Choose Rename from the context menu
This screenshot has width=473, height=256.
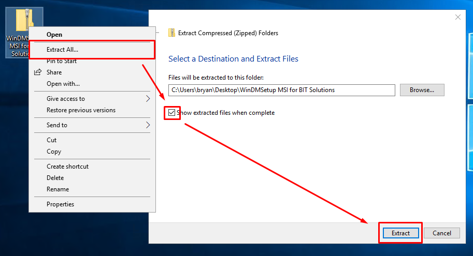(x=58, y=189)
